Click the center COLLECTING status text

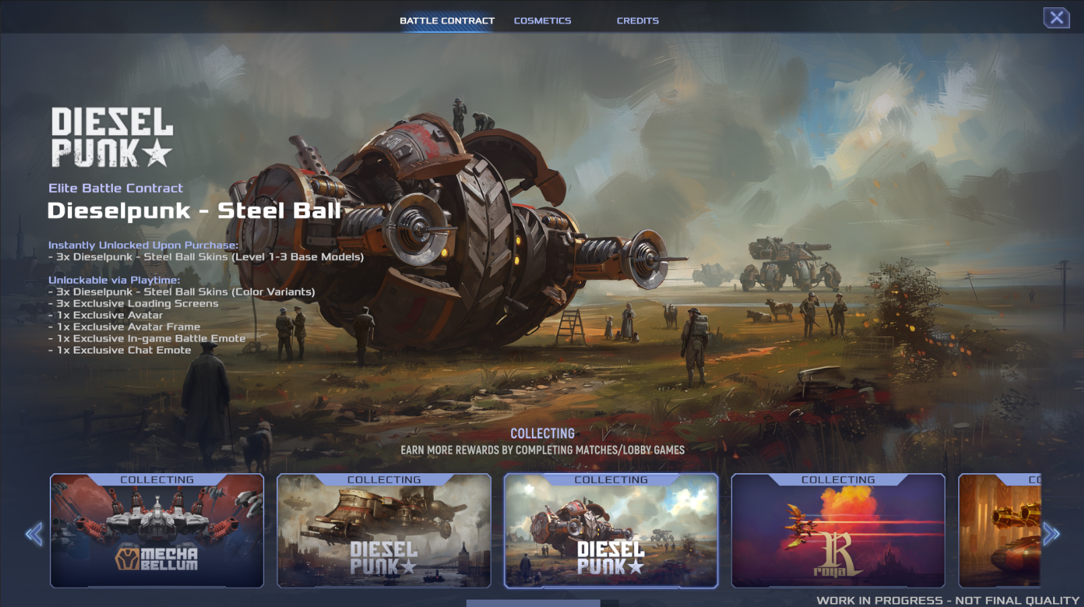click(543, 434)
